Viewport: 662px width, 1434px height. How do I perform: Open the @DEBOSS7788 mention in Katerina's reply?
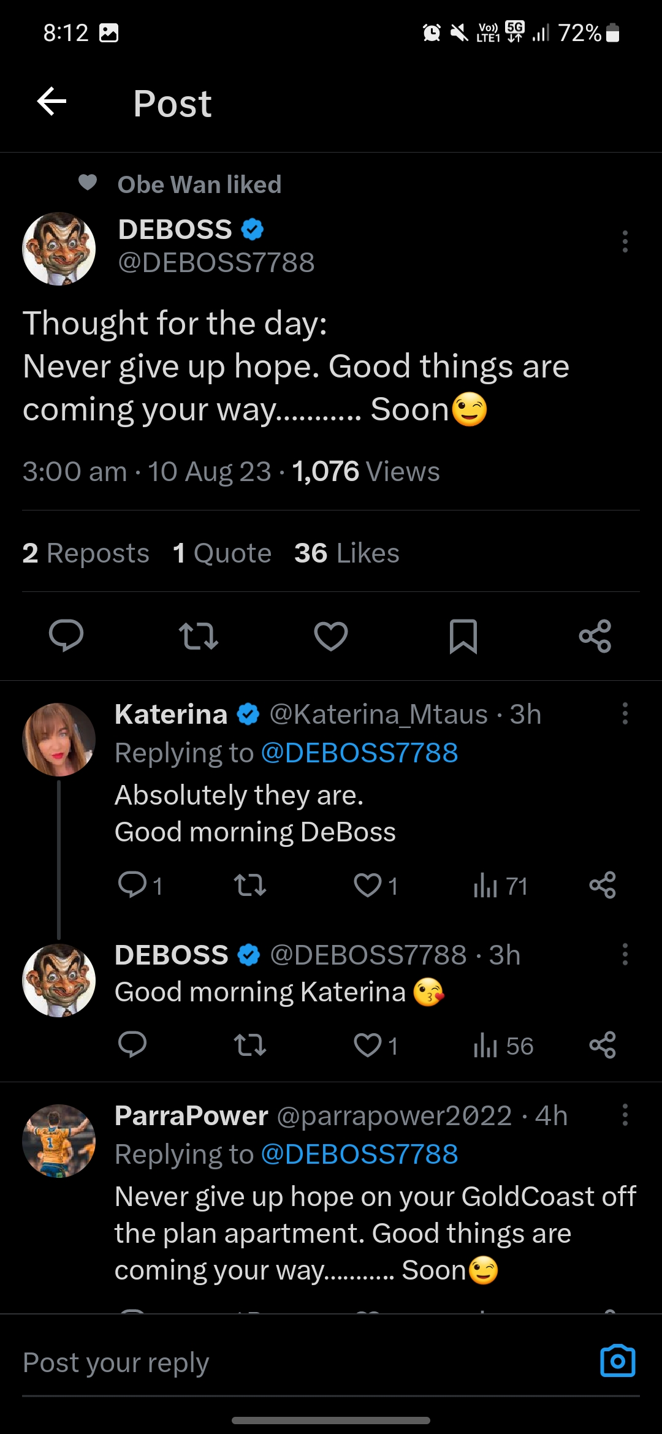click(x=359, y=753)
